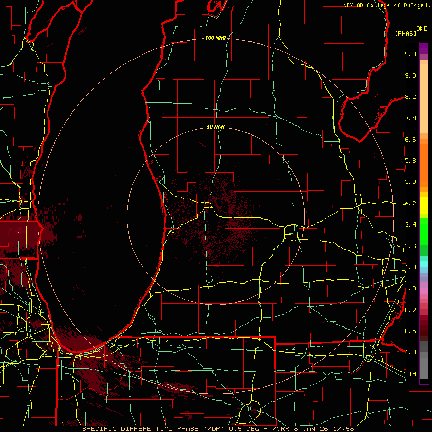This screenshot has height=432, width=432.
Task: Click the 5.0 scale value
Action: tap(410, 182)
